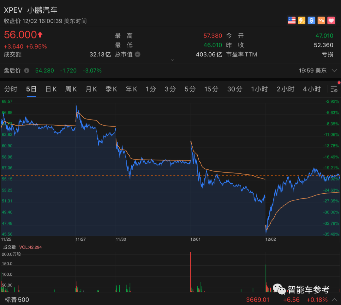The width and height of the screenshot is (341, 305).
Task: Switch to the 月K chart tab
Action: click(91, 89)
